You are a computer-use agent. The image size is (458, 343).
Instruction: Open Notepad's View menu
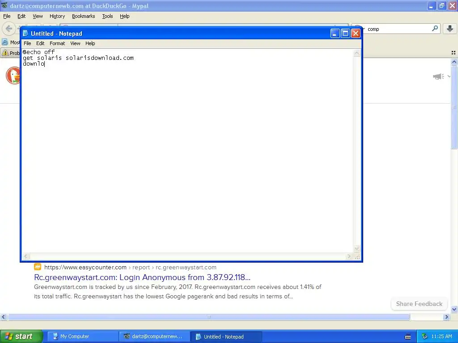click(x=75, y=43)
